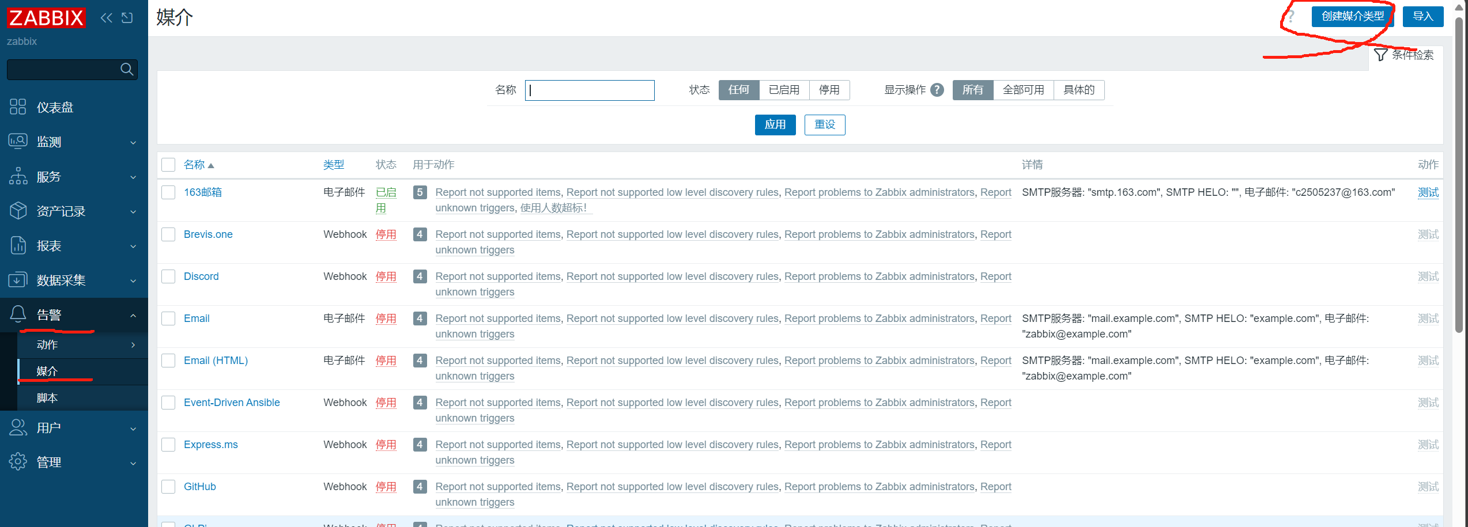This screenshot has width=1468, height=527.
Task: Click the 告警 bell icon
Action: [18, 314]
